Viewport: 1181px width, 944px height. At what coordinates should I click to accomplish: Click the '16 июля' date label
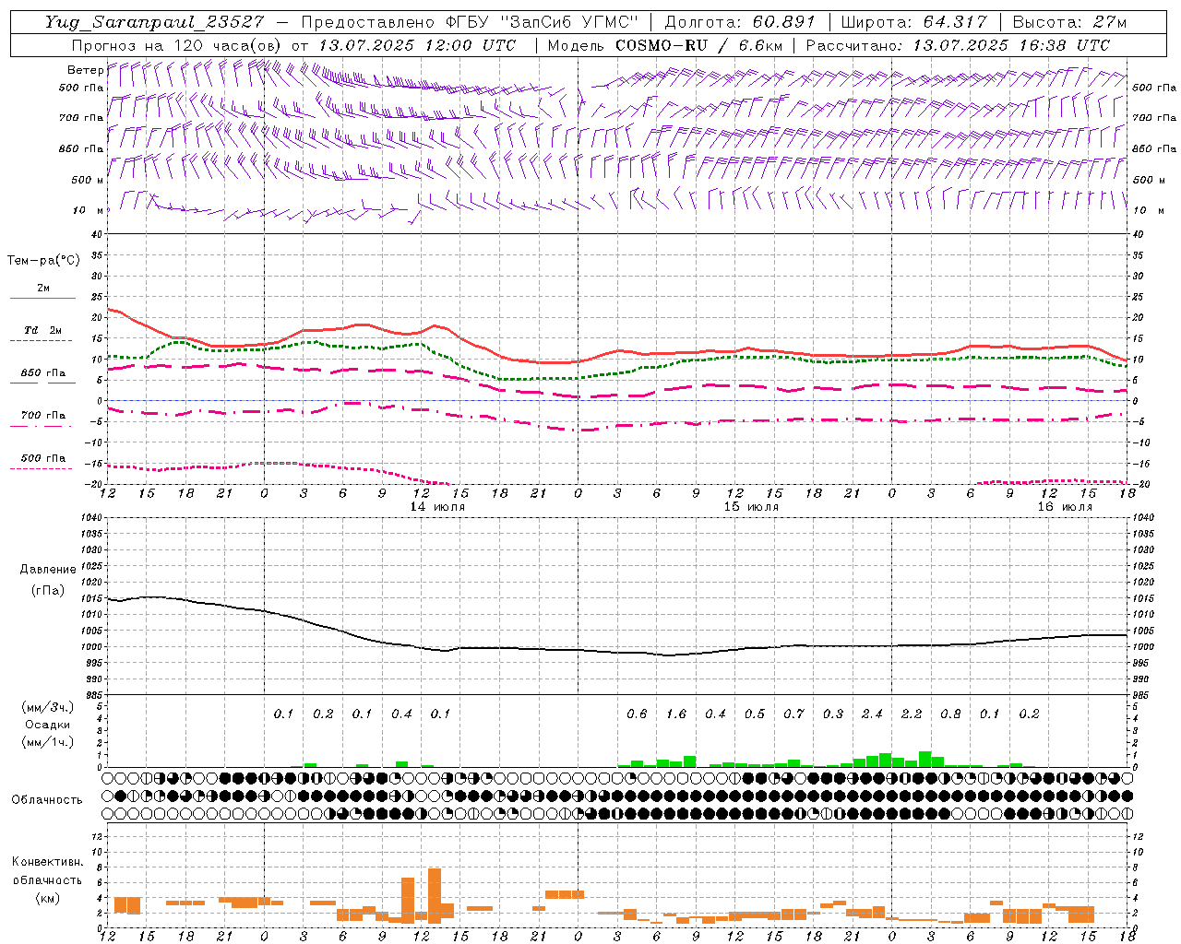pyautogui.click(x=1065, y=507)
